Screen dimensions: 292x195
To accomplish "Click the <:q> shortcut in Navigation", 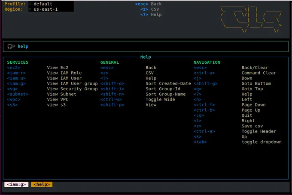I will tap(199, 115).
